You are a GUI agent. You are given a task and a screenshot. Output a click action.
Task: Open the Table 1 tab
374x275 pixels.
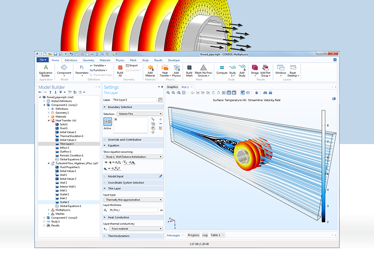[215, 235]
